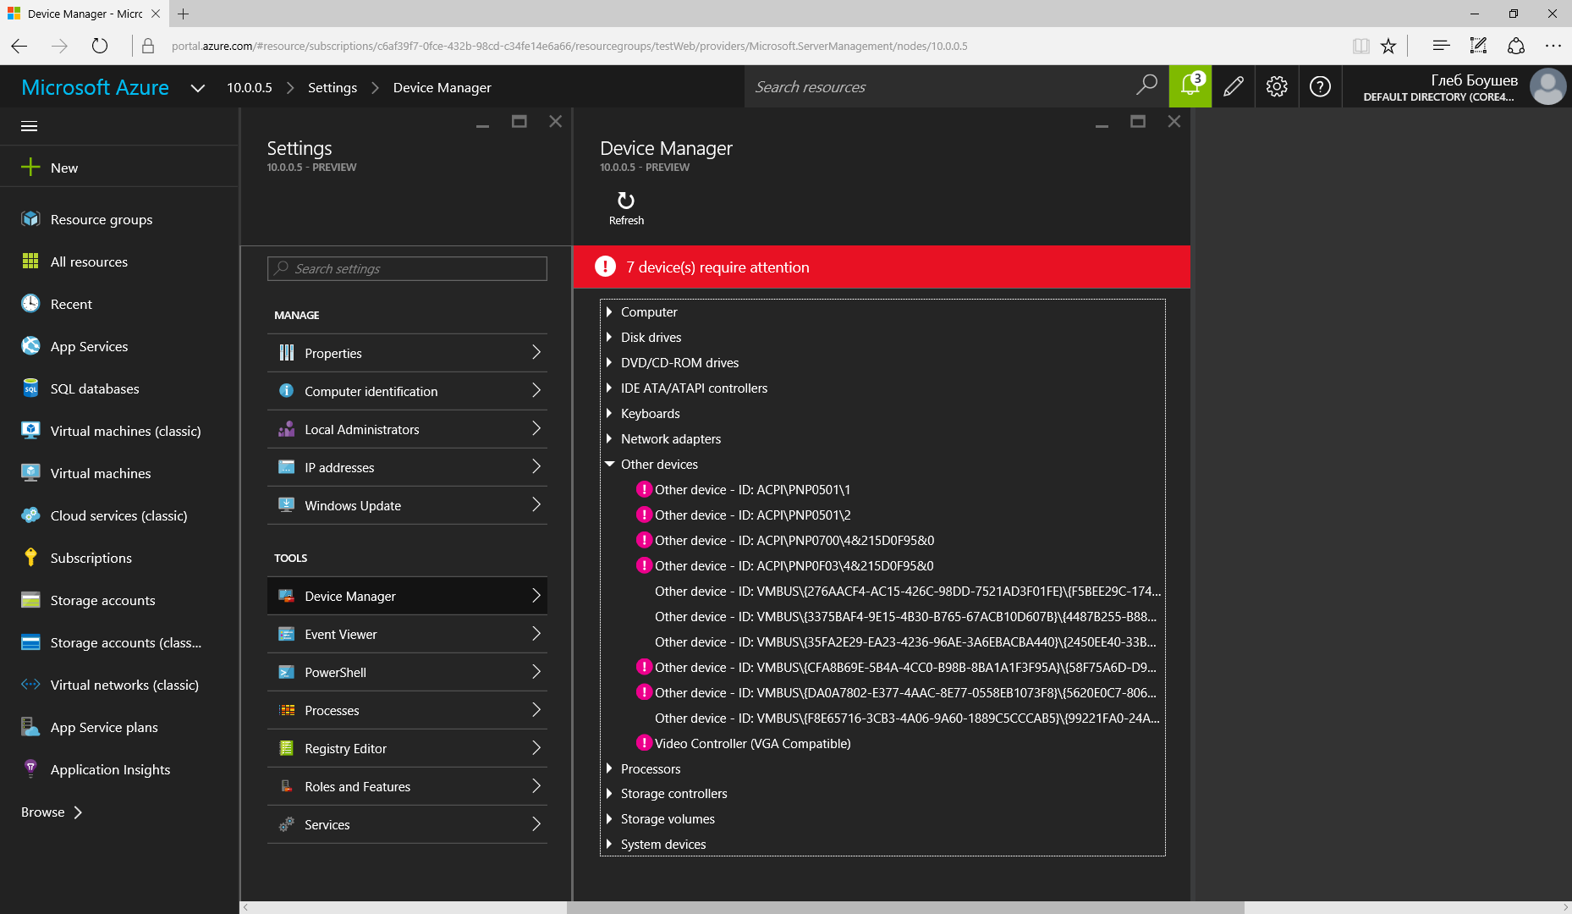Expand the Disk drives node
Image resolution: width=1572 pixels, height=914 pixels.
(x=609, y=337)
